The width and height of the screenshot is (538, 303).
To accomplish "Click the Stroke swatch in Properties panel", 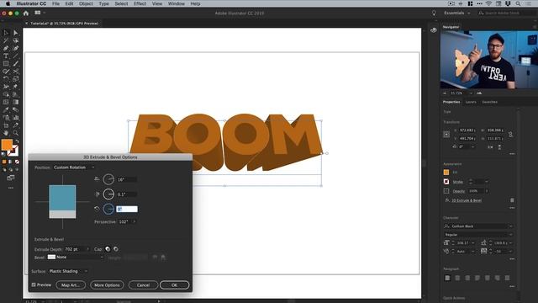I will click(446, 182).
